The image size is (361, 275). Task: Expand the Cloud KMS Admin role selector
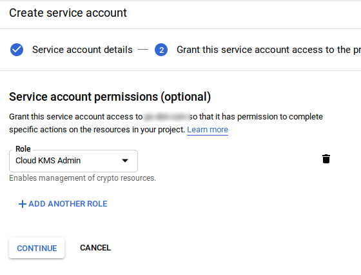pos(73,161)
